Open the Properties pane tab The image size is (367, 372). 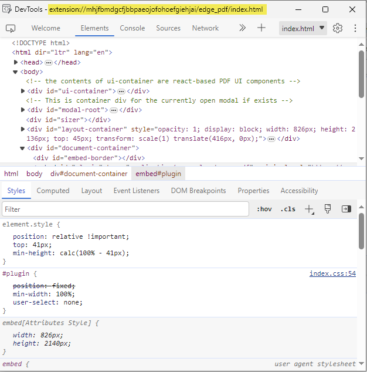(x=253, y=191)
